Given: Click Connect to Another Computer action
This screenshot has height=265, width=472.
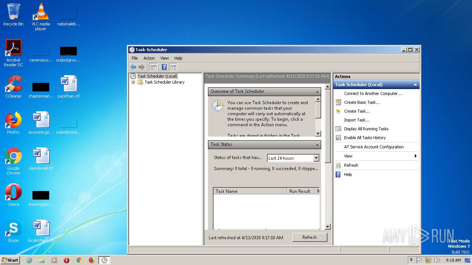Looking at the screenshot, I should (x=373, y=93).
